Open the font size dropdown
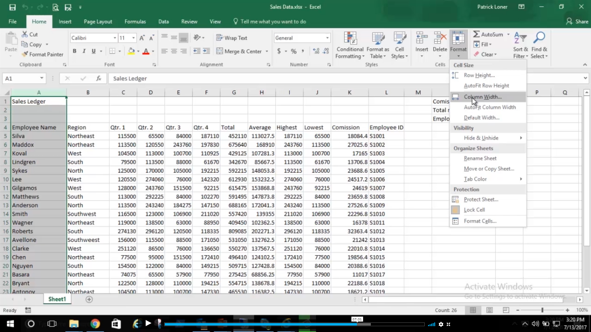The width and height of the screenshot is (591, 332). pyautogui.click(x=133, y=38)
